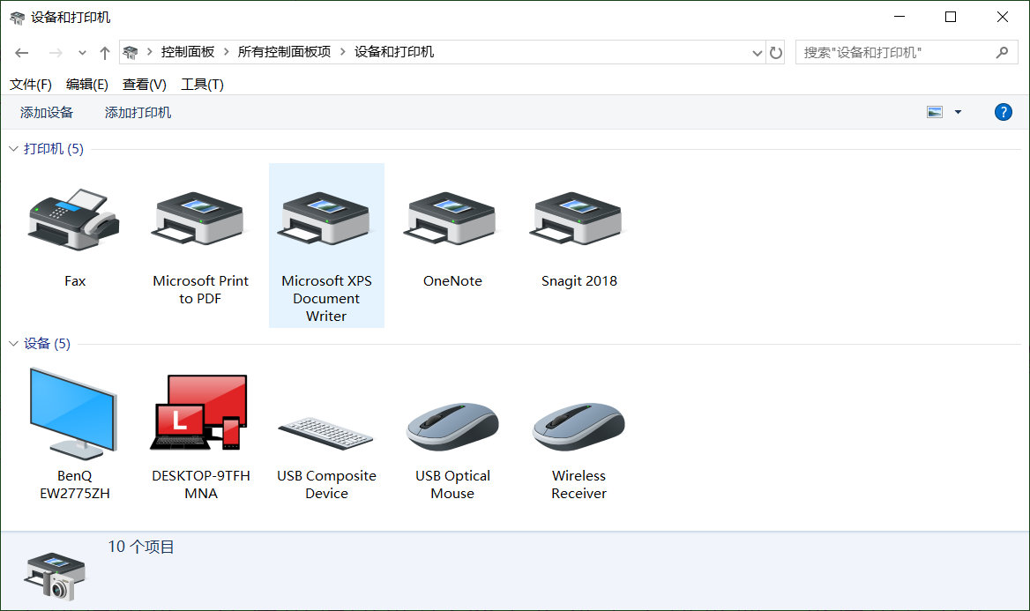The width and height of the screenshot is (1030, 611).
Task: Select the BenQ EW2775ZH monitor device
Action: (x=74, y=414)
